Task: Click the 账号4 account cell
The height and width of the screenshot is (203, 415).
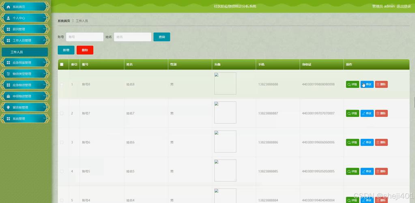Action: click(86, 200)
